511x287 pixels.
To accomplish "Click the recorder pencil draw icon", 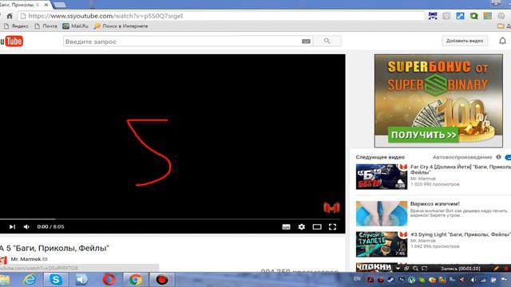I will 496,269.
